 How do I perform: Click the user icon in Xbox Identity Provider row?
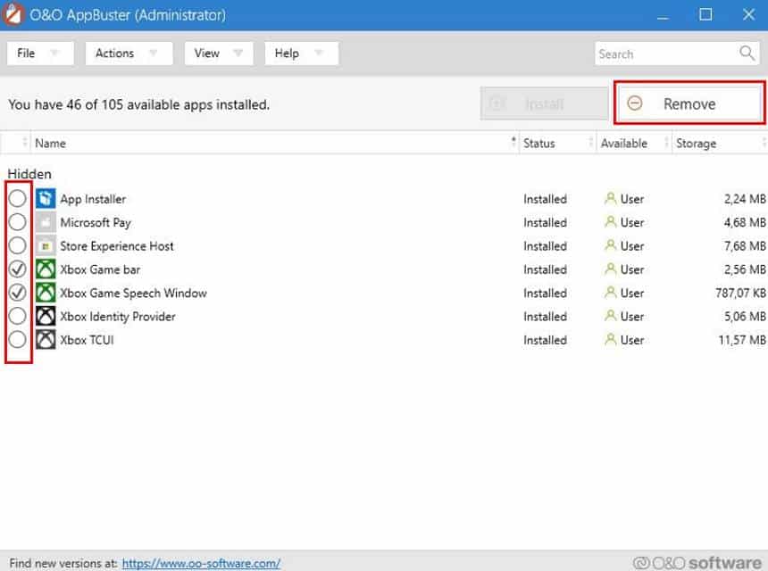pos(610,316)
